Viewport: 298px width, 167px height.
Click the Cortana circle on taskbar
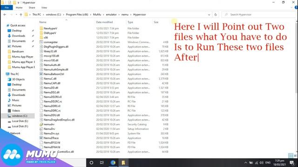pos(91,163)
